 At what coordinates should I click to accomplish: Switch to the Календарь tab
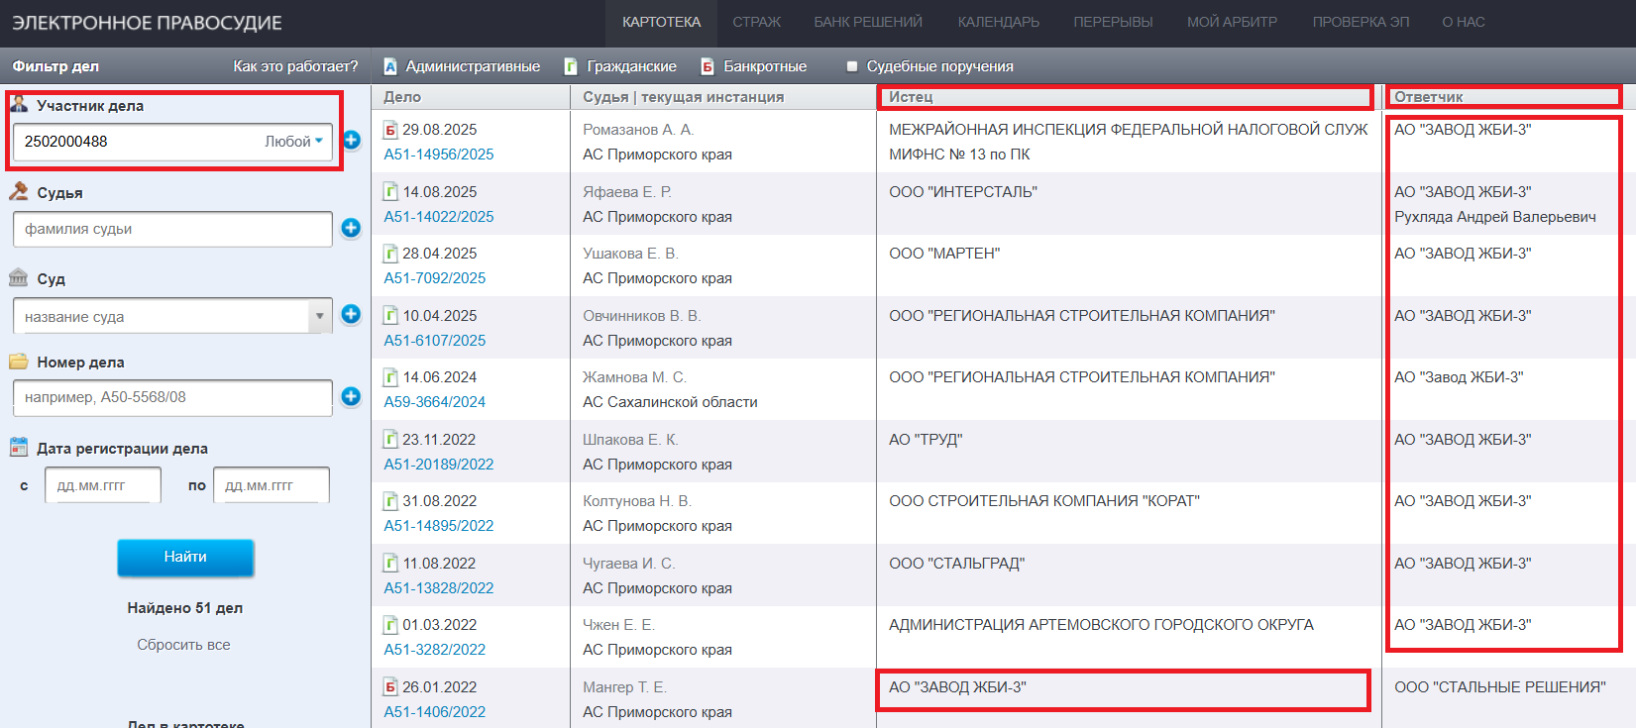tap(998, 22)
